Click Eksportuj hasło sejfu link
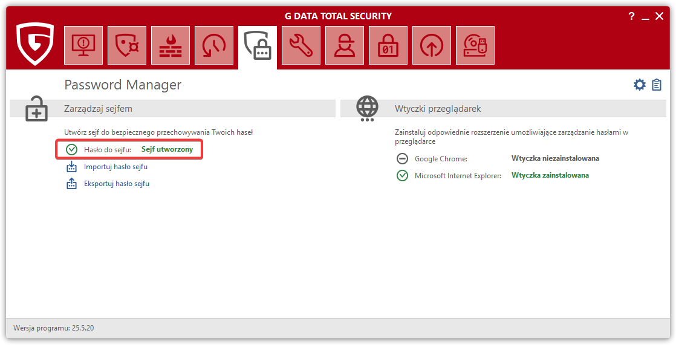Image resolution: width=676 pixels, height=345 pixels. [117, 184]
